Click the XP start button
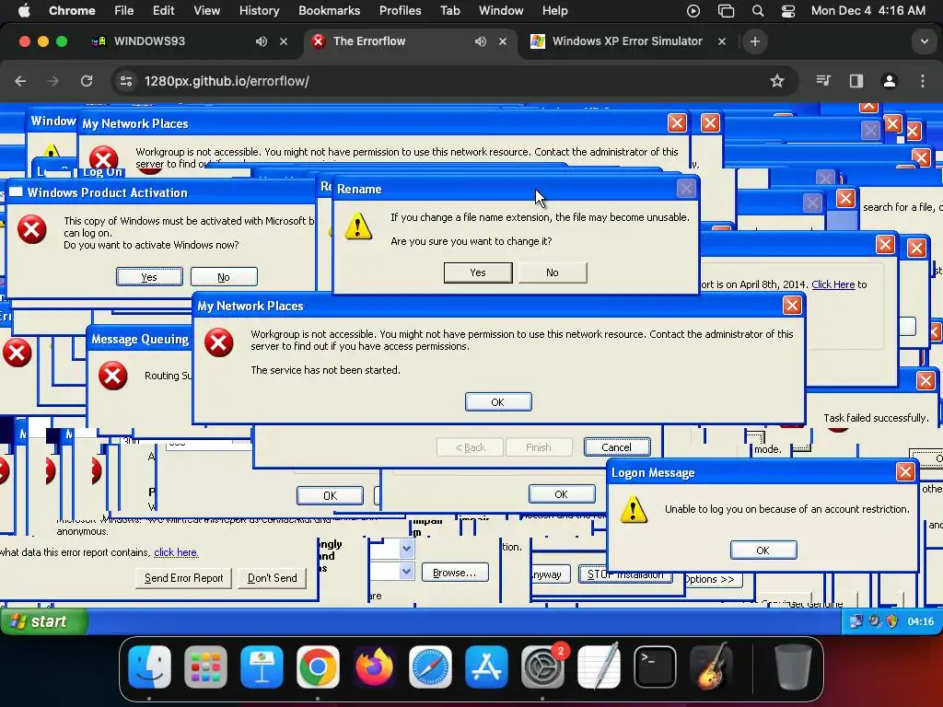The image size is (943, 707). (x=44, y=621)
